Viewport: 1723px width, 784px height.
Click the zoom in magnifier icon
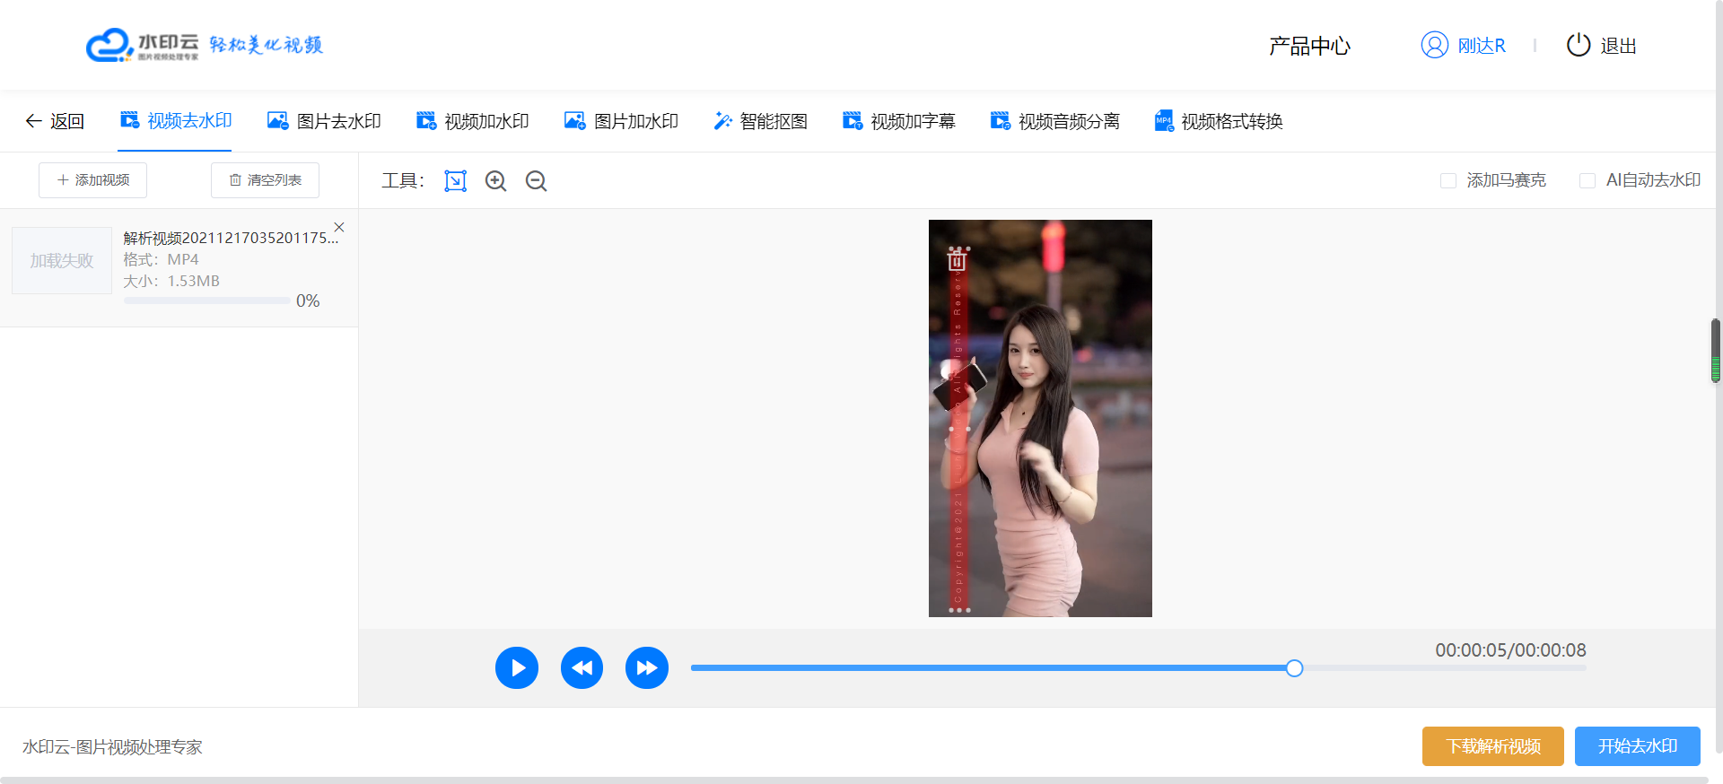495,181
